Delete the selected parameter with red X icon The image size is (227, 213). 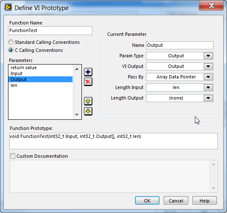click(88, 82)
